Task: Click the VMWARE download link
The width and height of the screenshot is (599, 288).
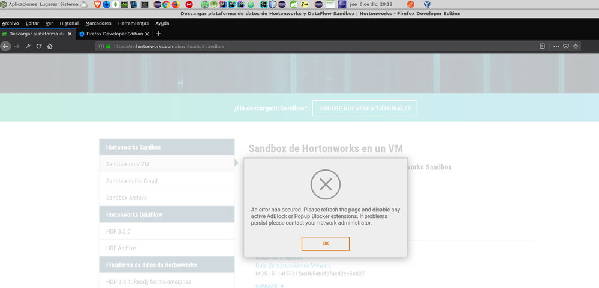Action: pos(270,286)
